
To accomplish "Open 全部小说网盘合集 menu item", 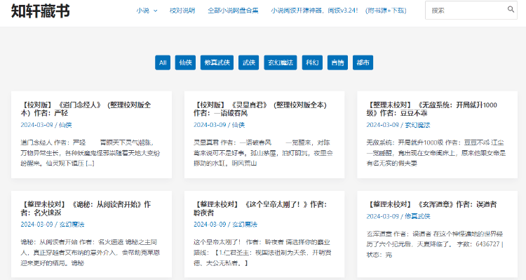I will coord(233,11).
